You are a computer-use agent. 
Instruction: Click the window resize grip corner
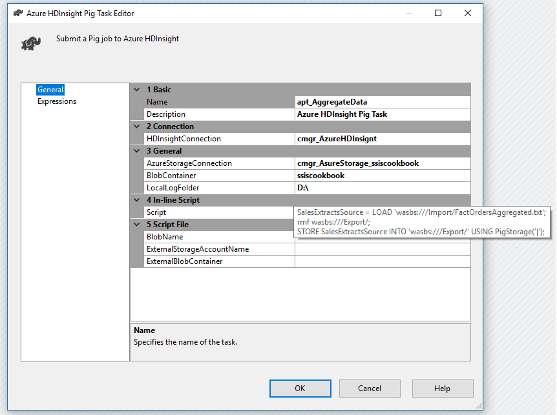(479, 406)
